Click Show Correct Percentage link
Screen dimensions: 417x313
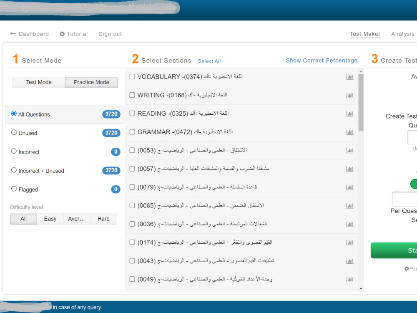click(322, 61)
